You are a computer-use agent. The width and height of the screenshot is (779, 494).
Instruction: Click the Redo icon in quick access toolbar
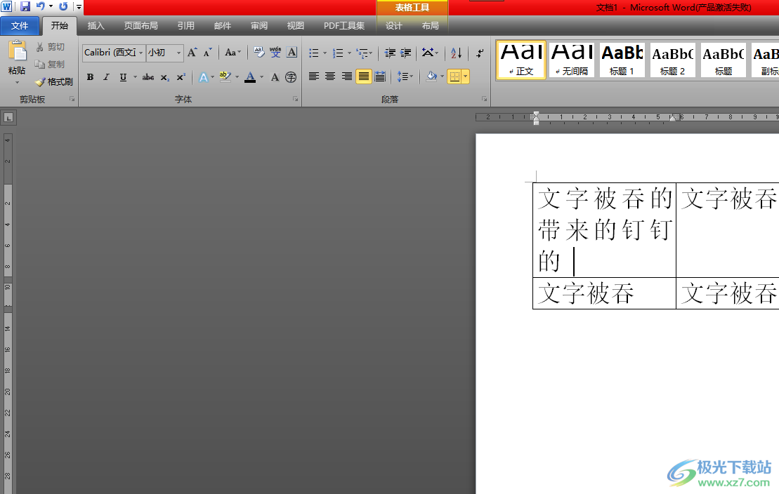pos(64,6)
